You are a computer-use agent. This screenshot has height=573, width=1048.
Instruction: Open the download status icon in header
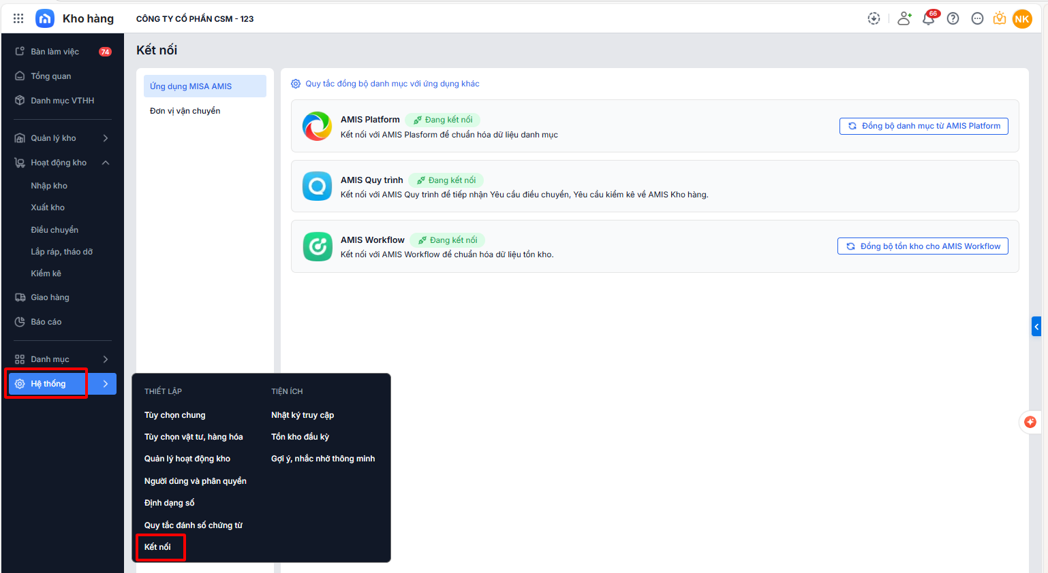pos(874,18)
